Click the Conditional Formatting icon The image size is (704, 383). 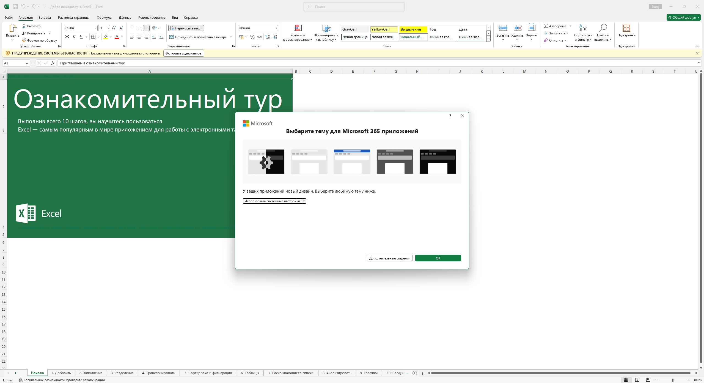(298, 28)
